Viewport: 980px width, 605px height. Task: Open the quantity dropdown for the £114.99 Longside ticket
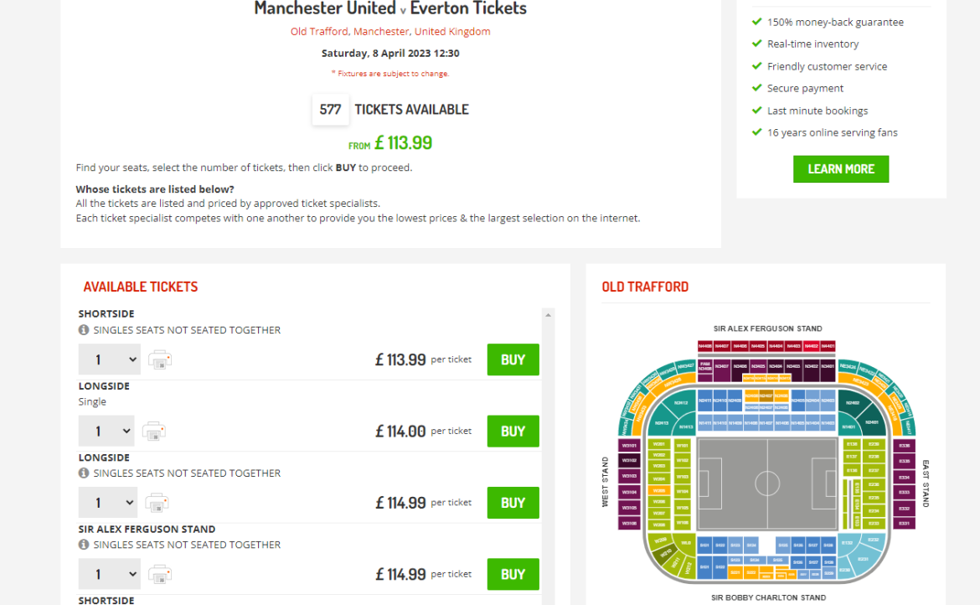click(x=107, y=502)
